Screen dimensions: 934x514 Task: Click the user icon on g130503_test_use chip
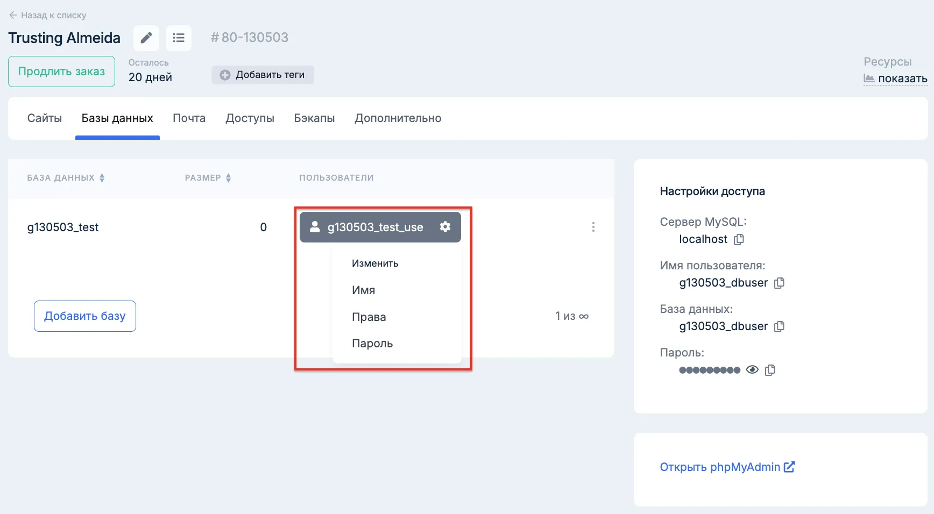[315, 227]
